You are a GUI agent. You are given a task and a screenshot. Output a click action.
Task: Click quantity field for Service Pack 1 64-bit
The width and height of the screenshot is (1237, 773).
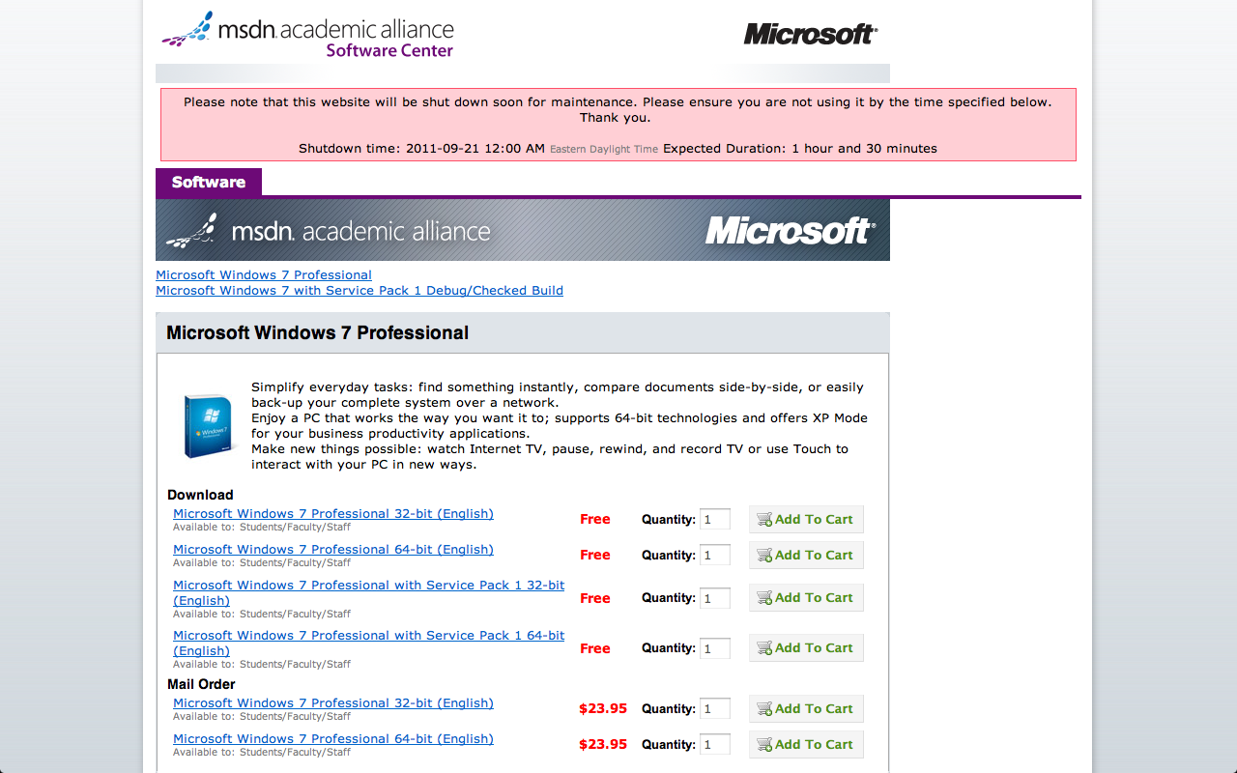click(715, 648)
